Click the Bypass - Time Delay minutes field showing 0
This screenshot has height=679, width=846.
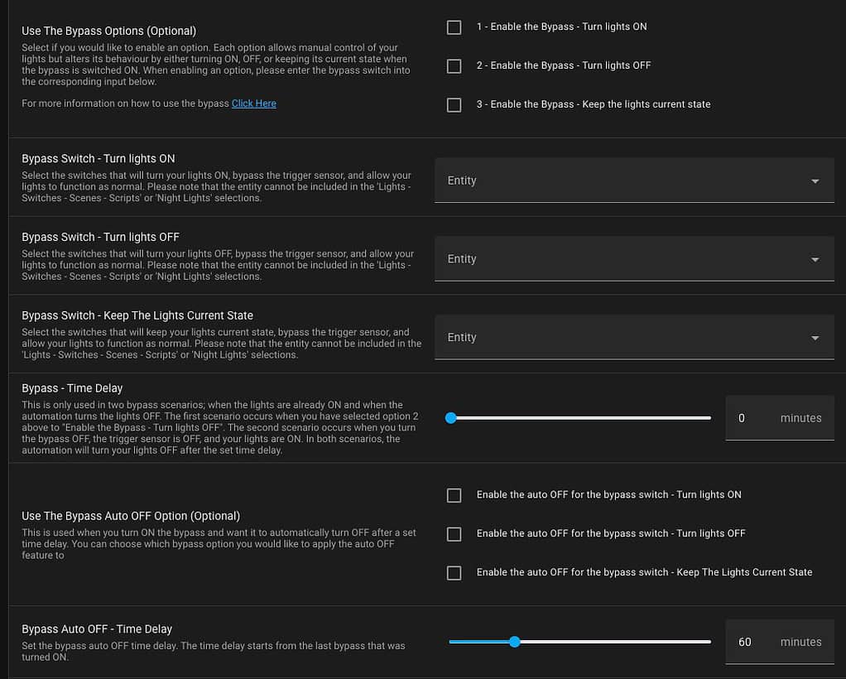tap(780, 418)
